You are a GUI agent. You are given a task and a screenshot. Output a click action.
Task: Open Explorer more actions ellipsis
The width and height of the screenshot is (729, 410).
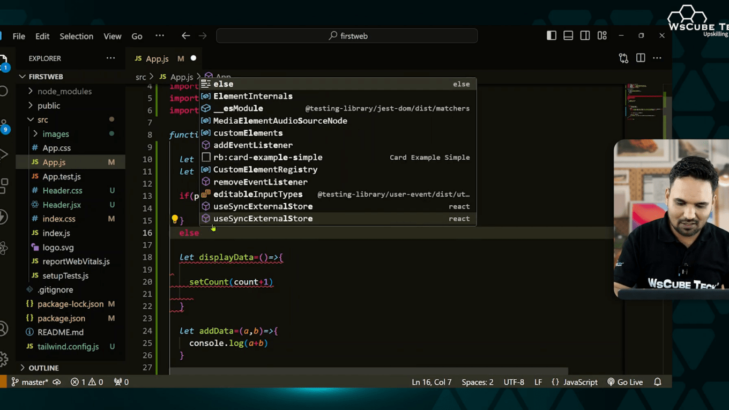[x=110, y=58]
